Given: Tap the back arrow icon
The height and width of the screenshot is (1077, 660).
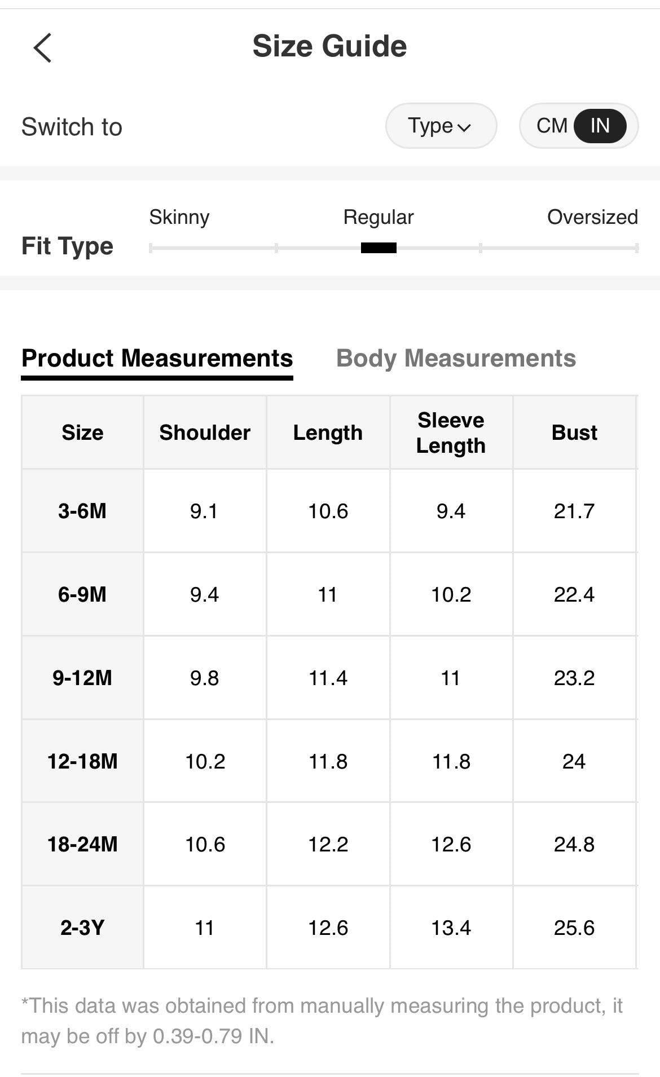Looking at the screenshot, I should [43, 47].
